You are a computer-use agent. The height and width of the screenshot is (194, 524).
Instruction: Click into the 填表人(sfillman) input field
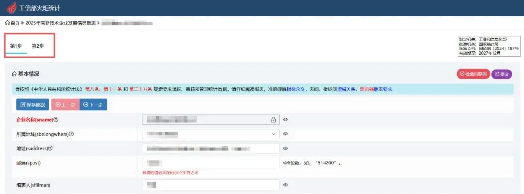(x=211, y=185)
